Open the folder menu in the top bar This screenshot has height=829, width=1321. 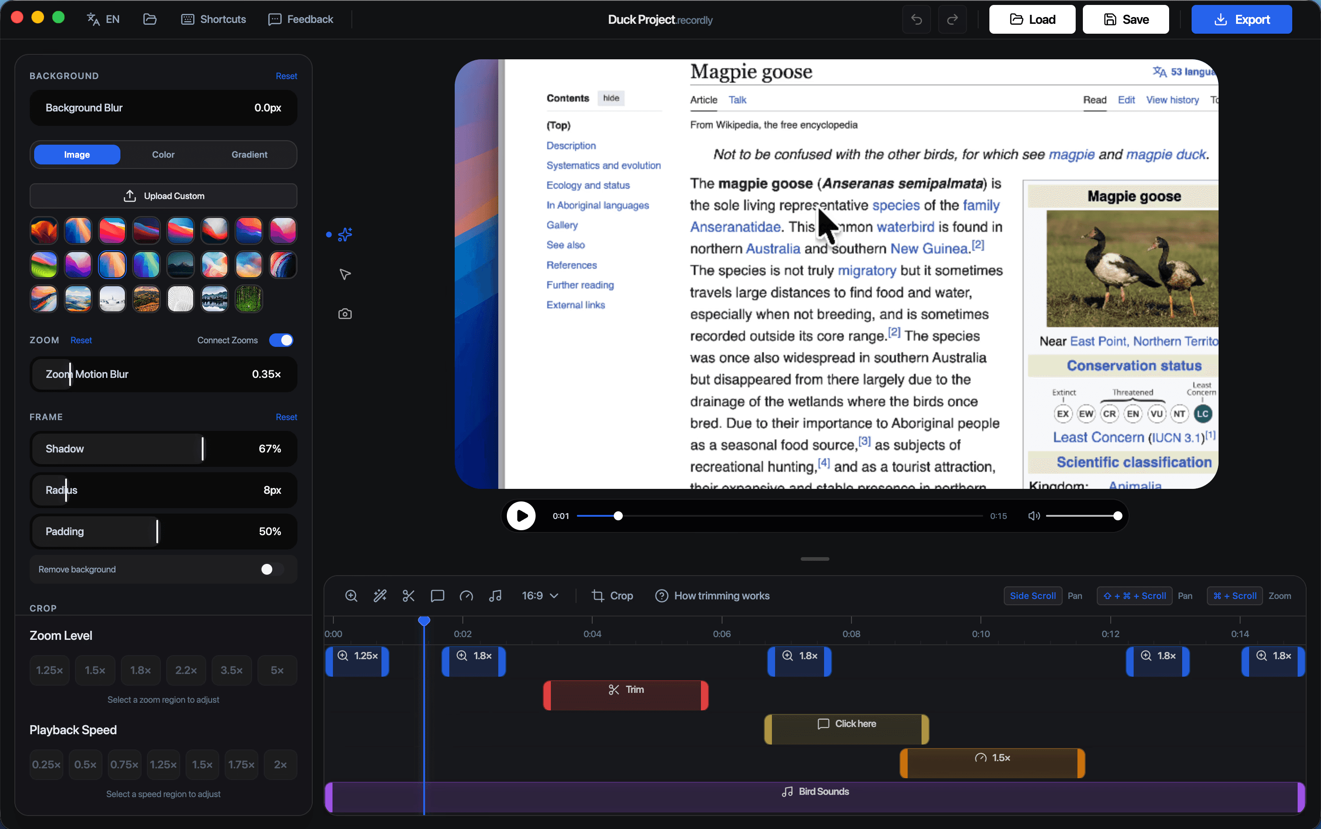[x=150, y=19]
